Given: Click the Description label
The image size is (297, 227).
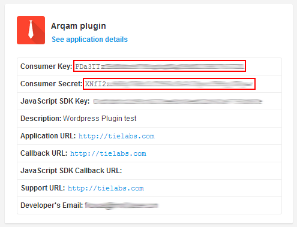Looking at the screenshot, I should point(41,119).
